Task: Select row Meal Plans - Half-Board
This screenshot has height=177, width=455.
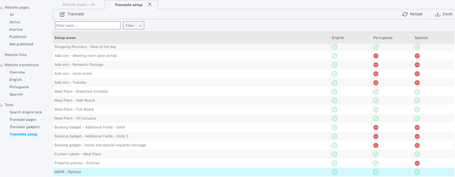Action: click(x=253, y=101)
